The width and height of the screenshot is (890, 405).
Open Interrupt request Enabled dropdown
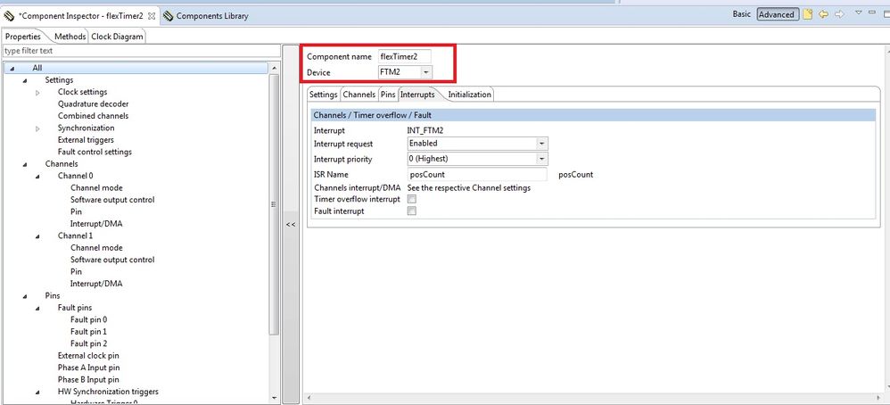[x=542, y=144]
